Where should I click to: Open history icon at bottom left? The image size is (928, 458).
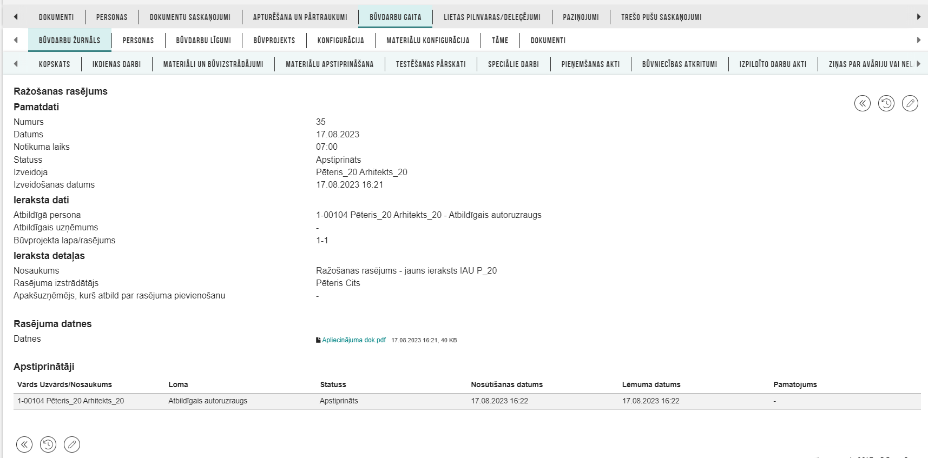click(x=48, y=444)
